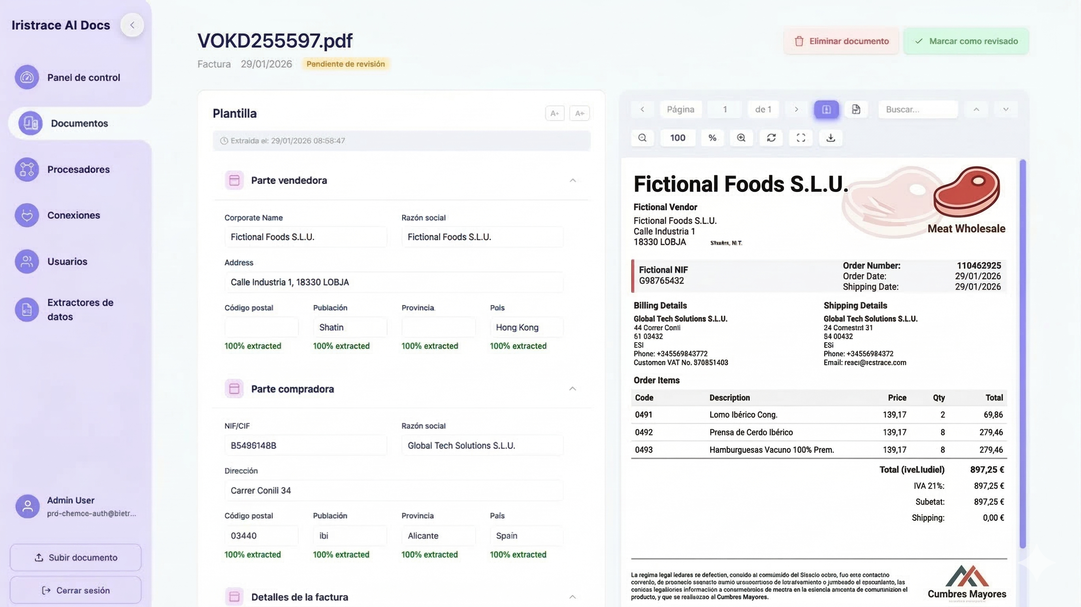The image size is (1081, 607).
Task: Open Conexiones from the sidebar
Action: pos(73,215)
